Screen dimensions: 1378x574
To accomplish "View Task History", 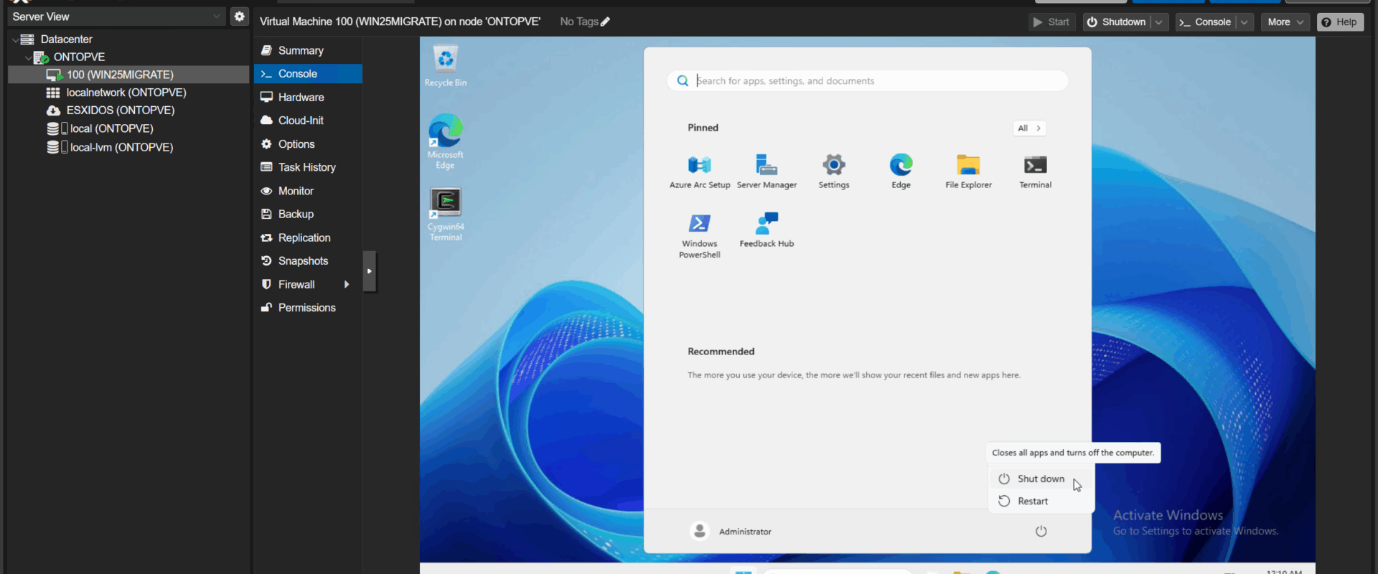I will click(x=308, y=167).
